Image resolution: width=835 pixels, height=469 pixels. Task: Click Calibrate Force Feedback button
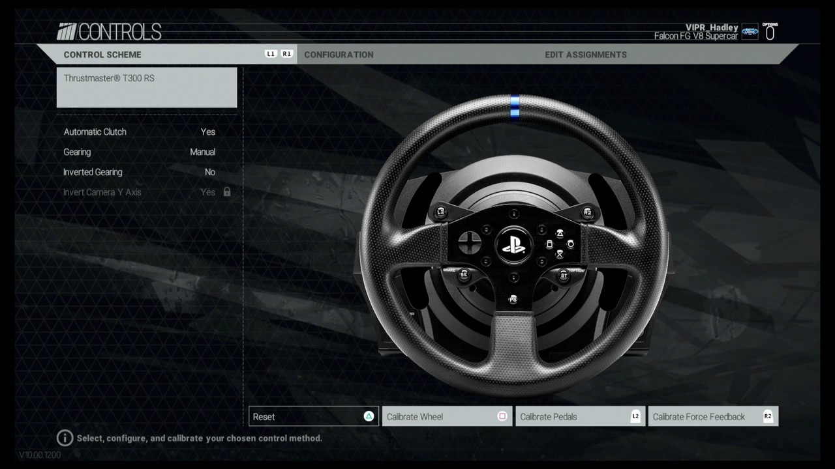pyautogui.click(x=713, y=416)
